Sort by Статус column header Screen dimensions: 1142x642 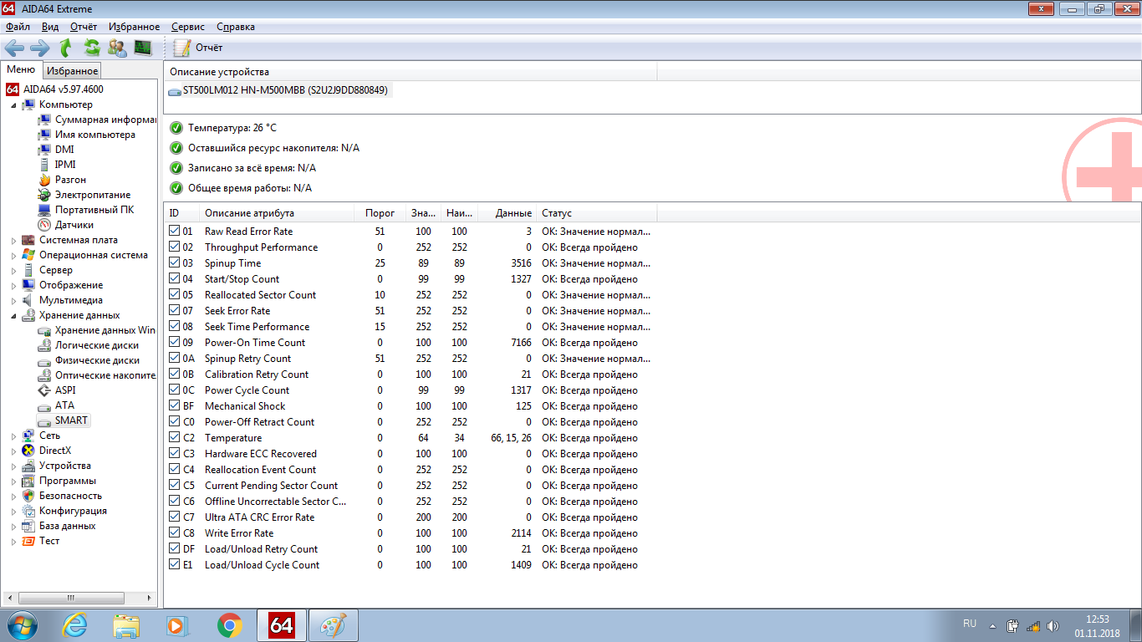595,213
